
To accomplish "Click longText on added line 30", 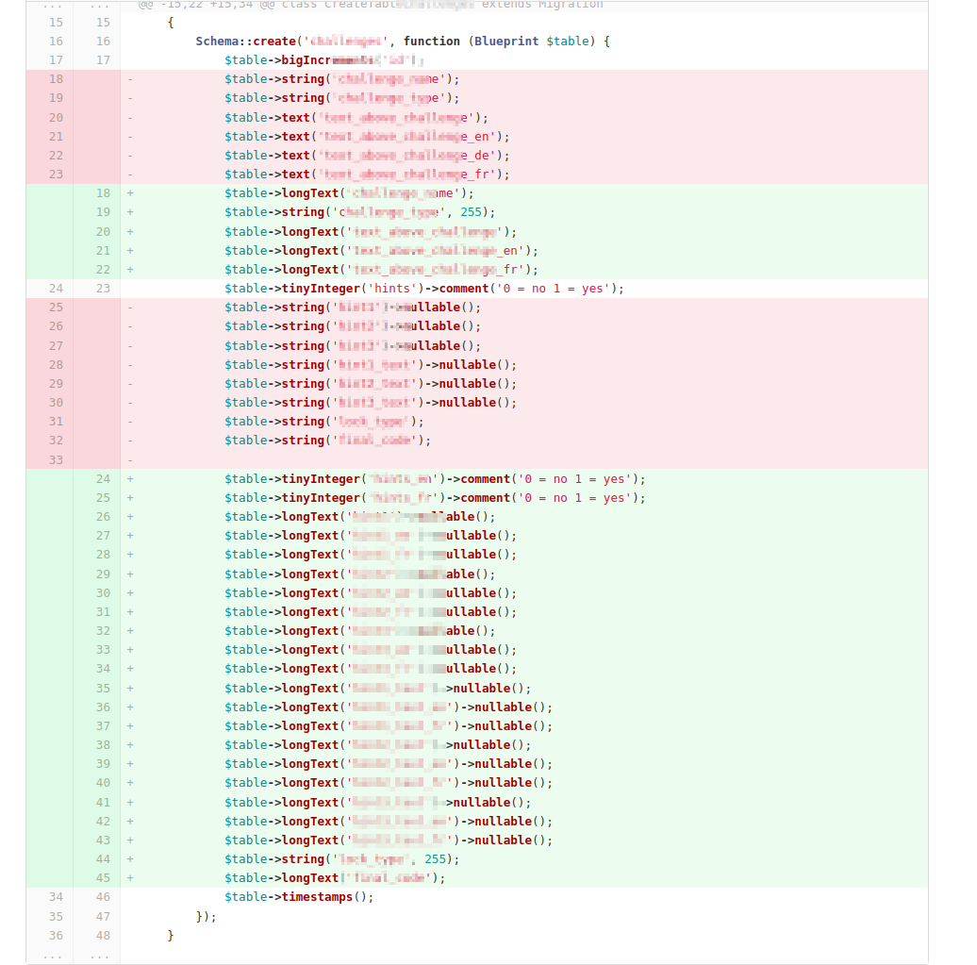I will 310,592.
